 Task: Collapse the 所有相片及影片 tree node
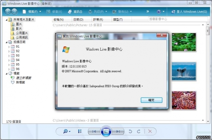pyautogui.click(x=7, y=20)
